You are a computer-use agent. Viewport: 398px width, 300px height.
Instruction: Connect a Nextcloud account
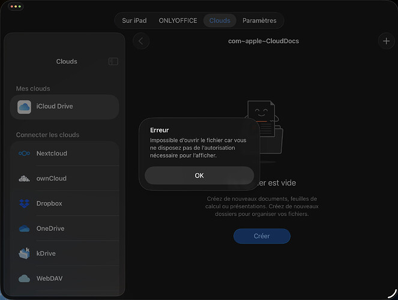[x=64, y=154]
